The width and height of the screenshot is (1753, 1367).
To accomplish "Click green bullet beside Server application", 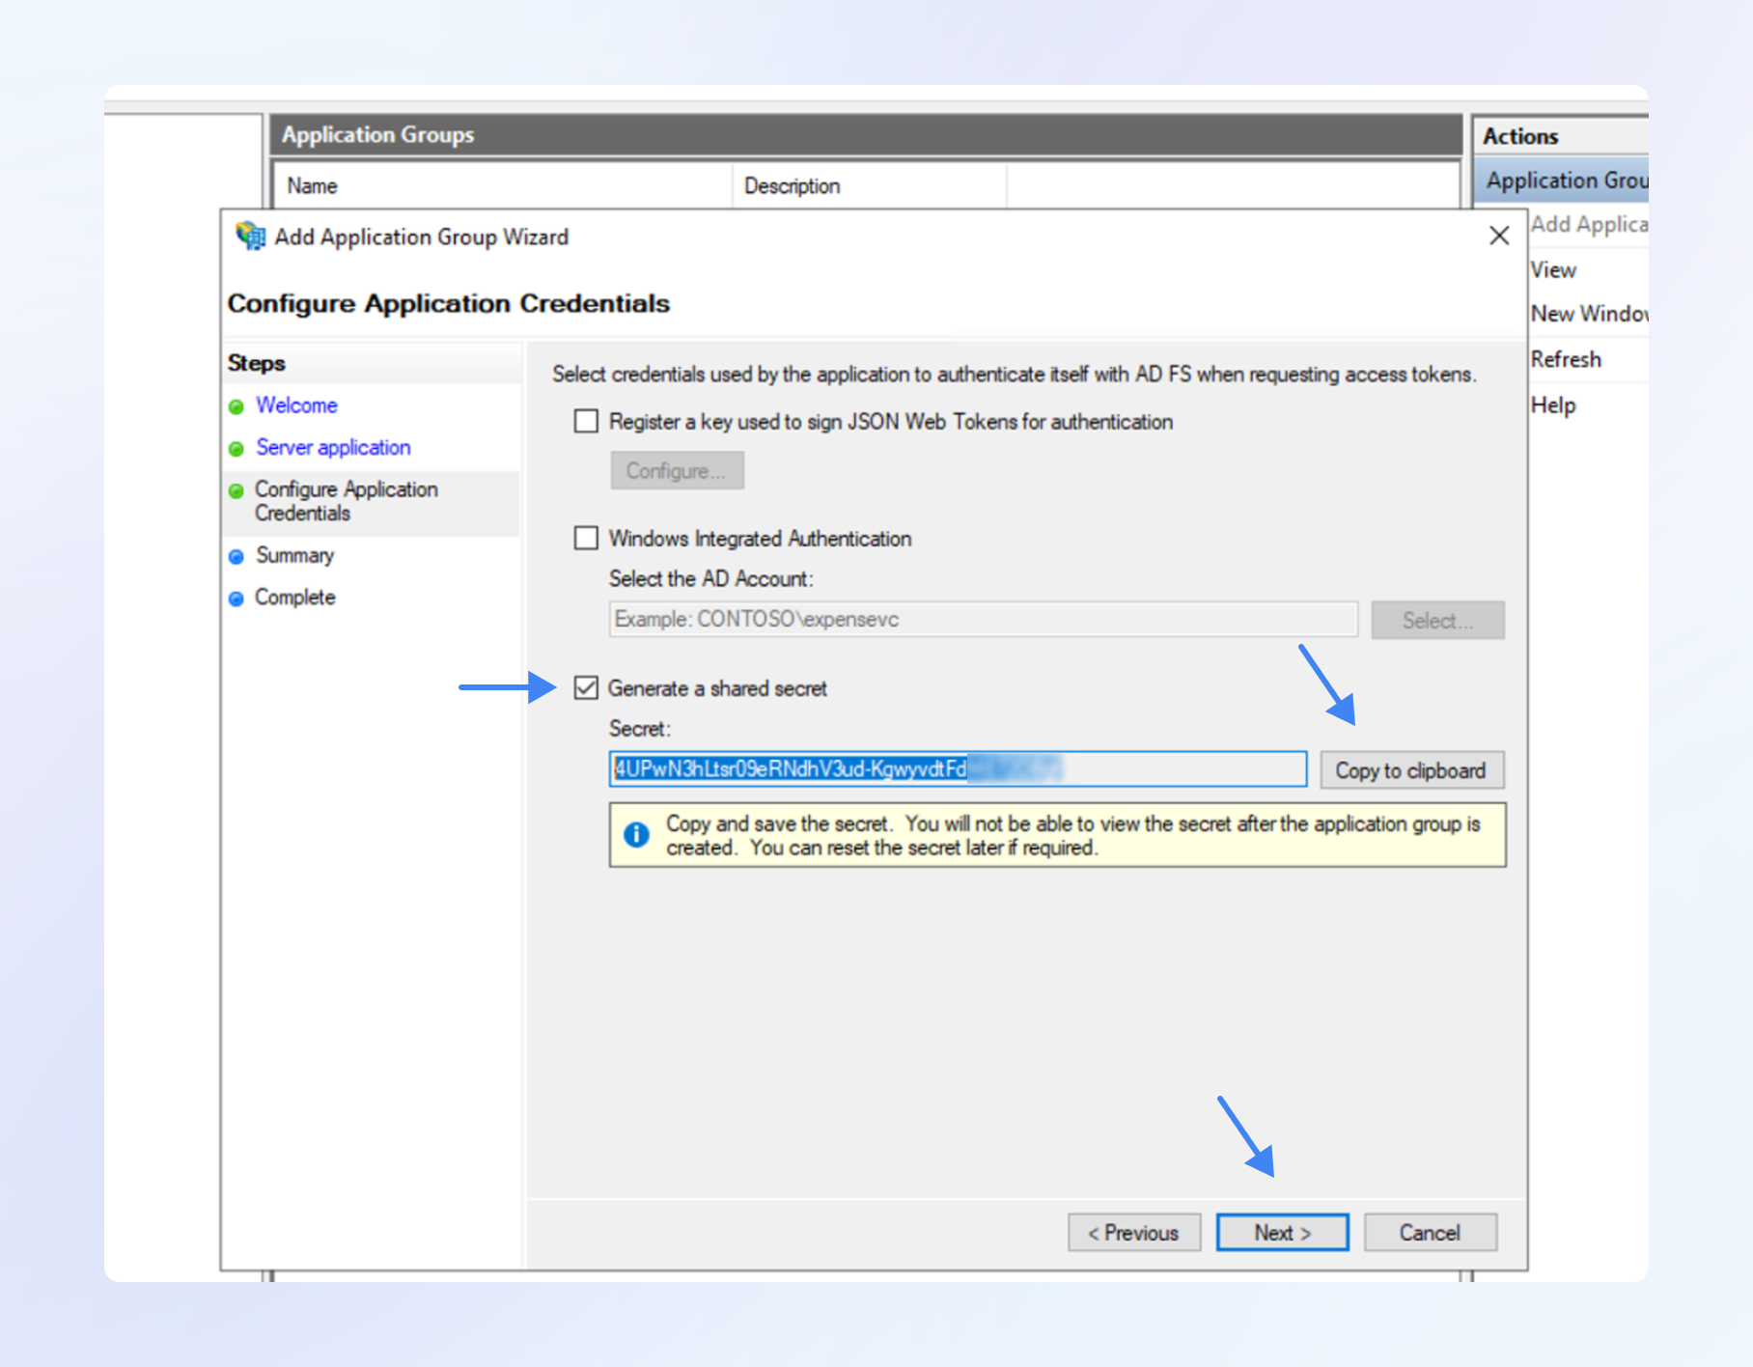I will (237, 449).
